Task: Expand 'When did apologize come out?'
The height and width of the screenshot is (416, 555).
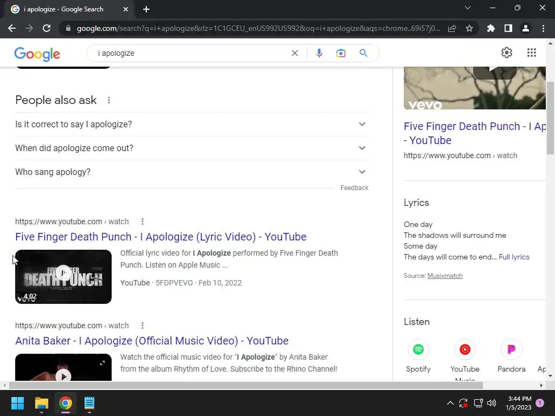Action: pyautogui.click(x=192, y=148)
